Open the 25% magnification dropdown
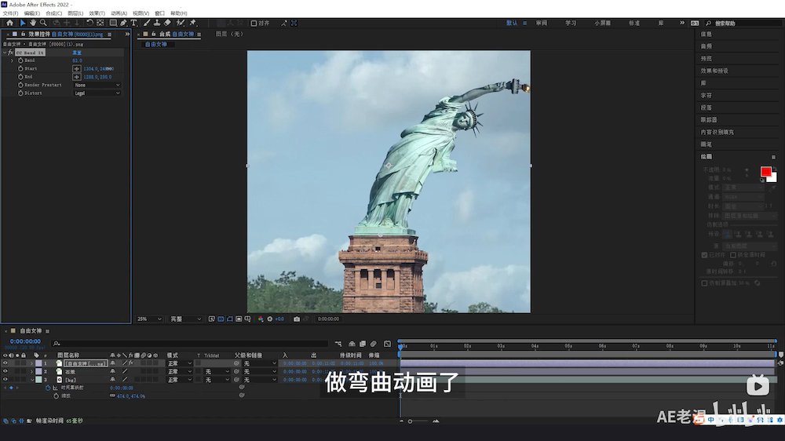The image size is (785, 441). [x=149, y=319]
